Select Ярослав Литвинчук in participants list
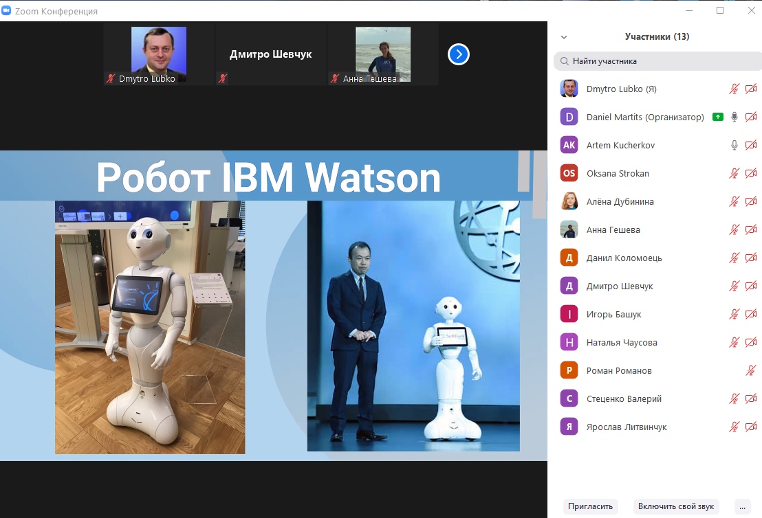Image resolution: width=762 pixels, height=518 pixels. [627, 427]
